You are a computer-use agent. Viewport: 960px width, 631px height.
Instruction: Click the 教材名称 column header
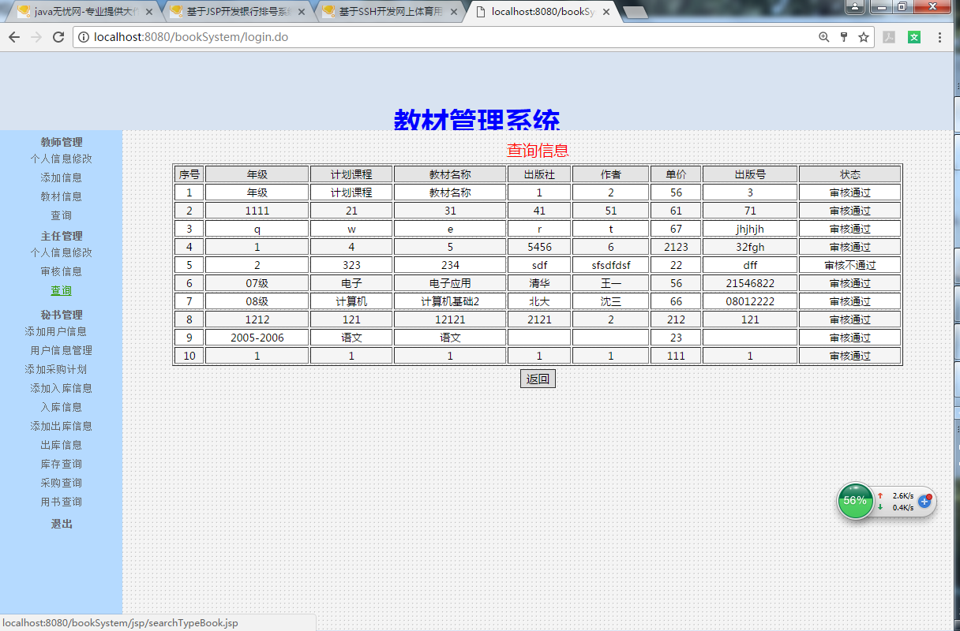click(x=450, y=174)
